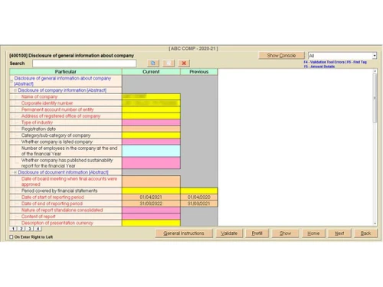Open the 'All' filter dropdown
This screenshot has width=383, height=287.
(x=375, y=55)
